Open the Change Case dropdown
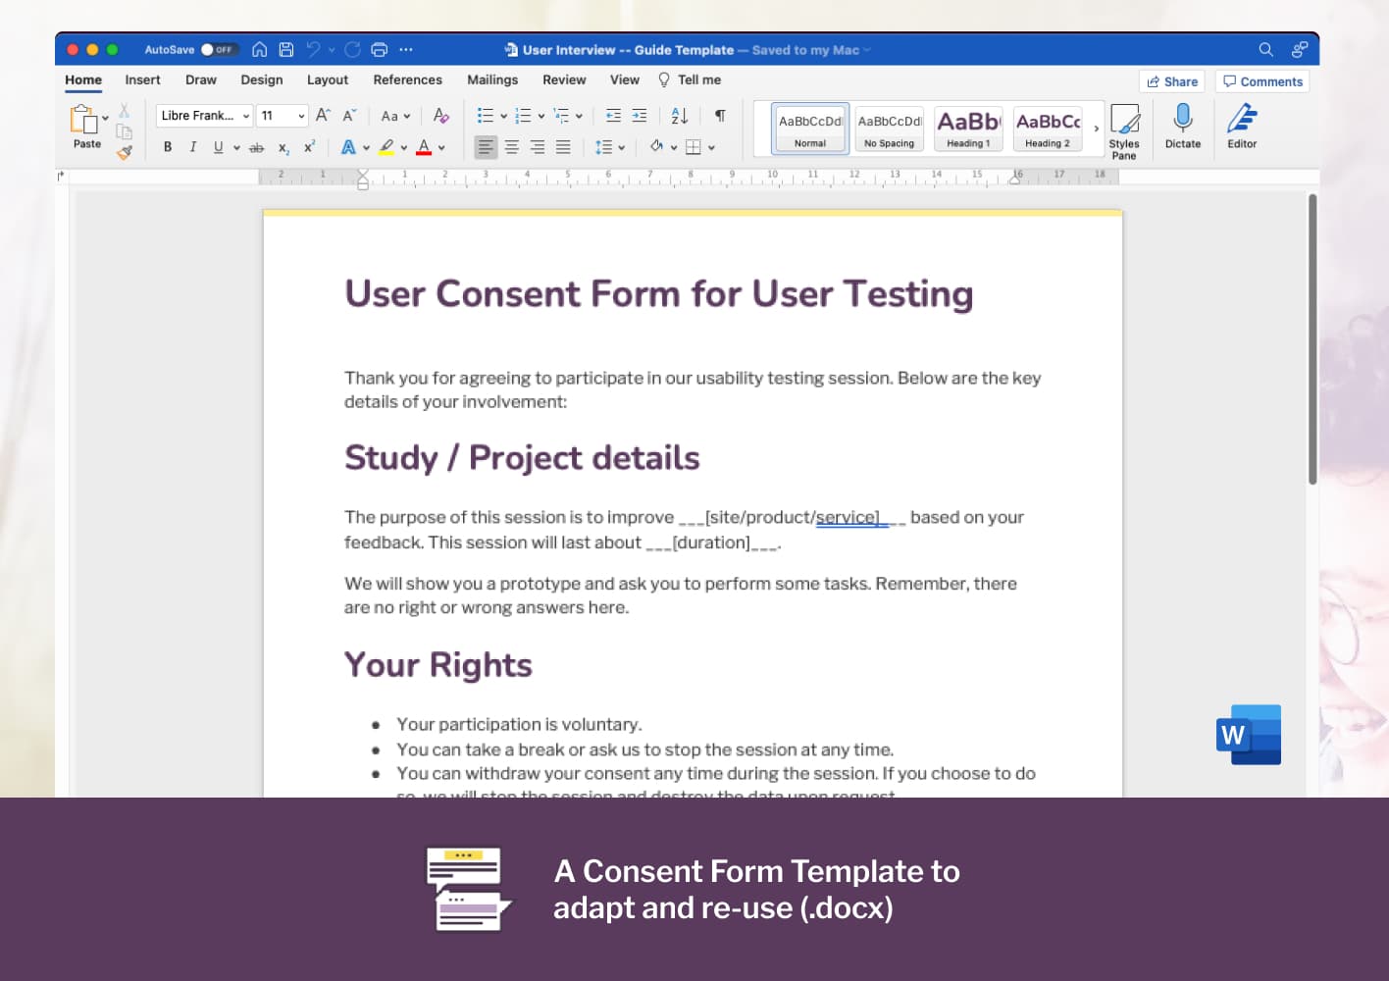Screen dimensions: 1389x981 [x=395, y=116]
